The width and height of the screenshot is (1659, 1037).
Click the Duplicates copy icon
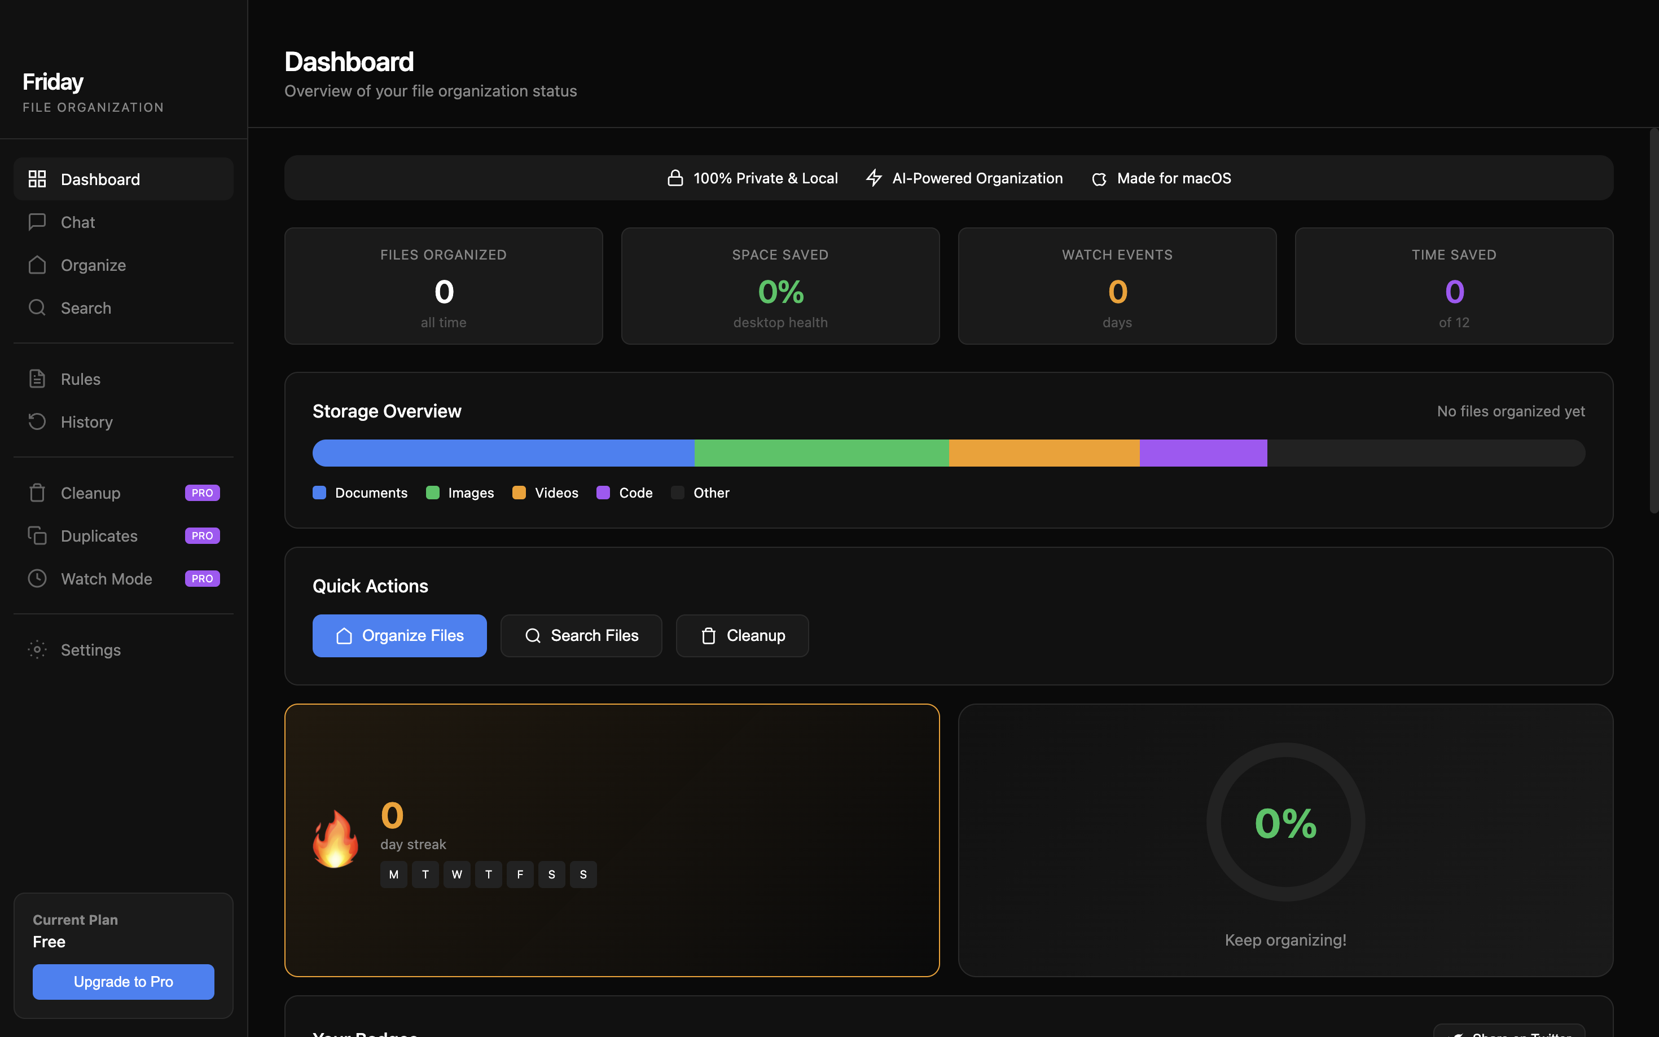coord(37,535)
